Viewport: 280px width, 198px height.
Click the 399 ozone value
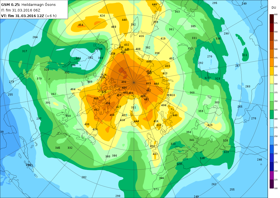click(156, 22)
